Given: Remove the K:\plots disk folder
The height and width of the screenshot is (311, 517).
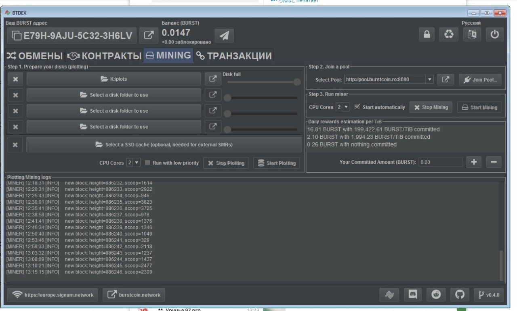Looking at the screenshot, I should [x=15, y=79].
